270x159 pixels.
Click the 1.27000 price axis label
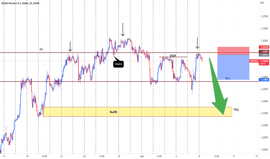point(264,29)
